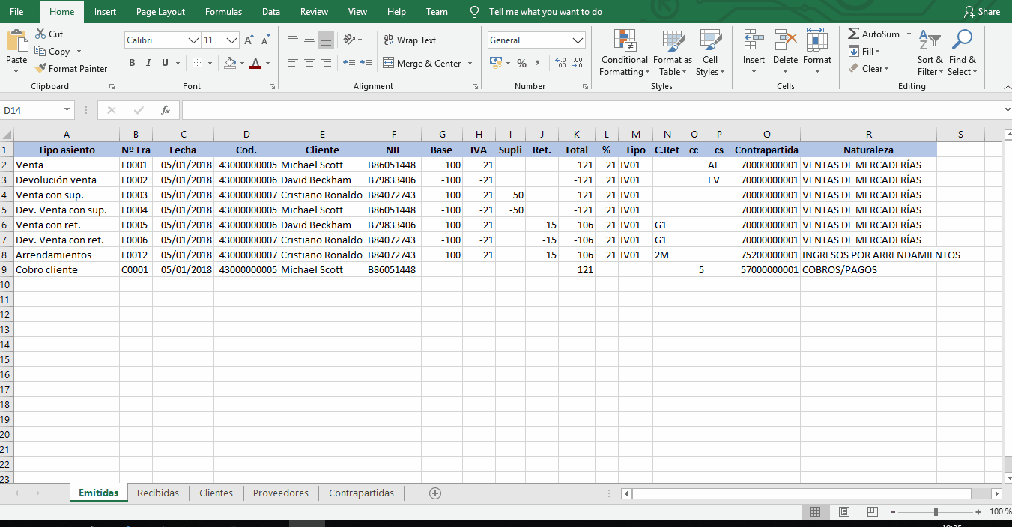Toggle Underline formatting

[165, 63]
